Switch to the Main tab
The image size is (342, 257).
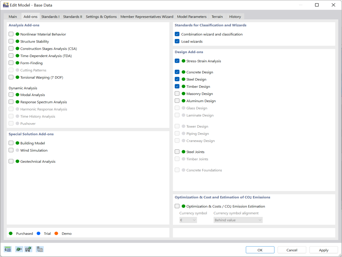(13, 17)
